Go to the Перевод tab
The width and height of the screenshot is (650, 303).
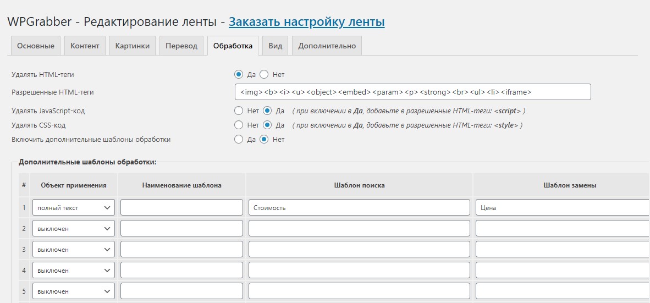click(181, 46)
